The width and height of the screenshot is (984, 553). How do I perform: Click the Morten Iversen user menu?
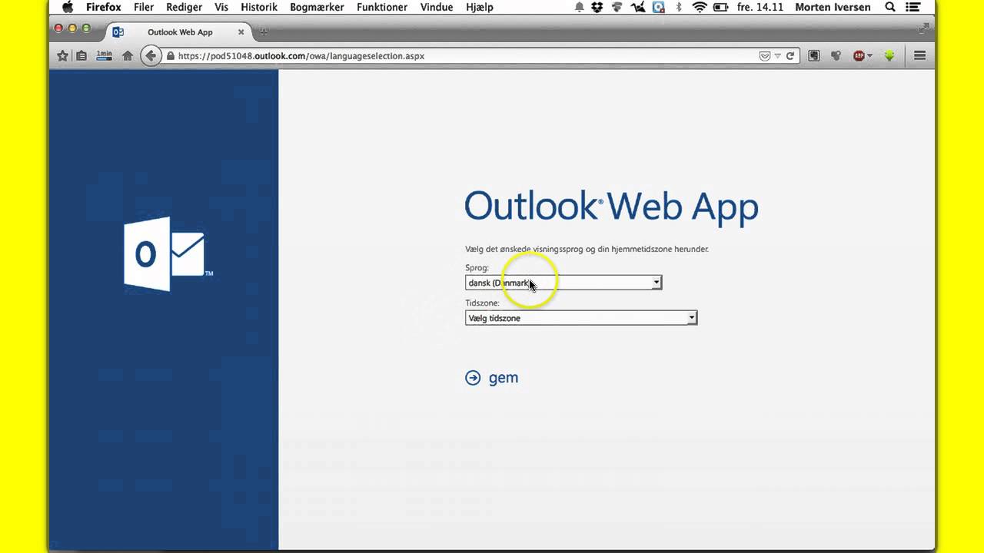pos(834,7)
